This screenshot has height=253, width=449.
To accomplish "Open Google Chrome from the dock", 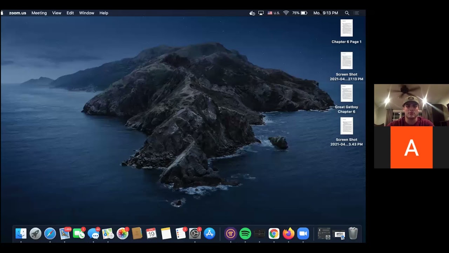I will 274,234.
